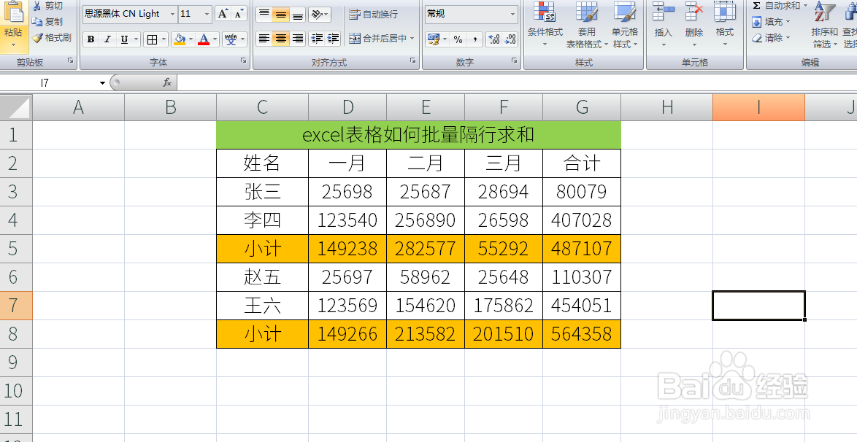Open Fill (填充) menu
Image resolution: width=857 pixels, height=442 pixels.
click(771, 22)
